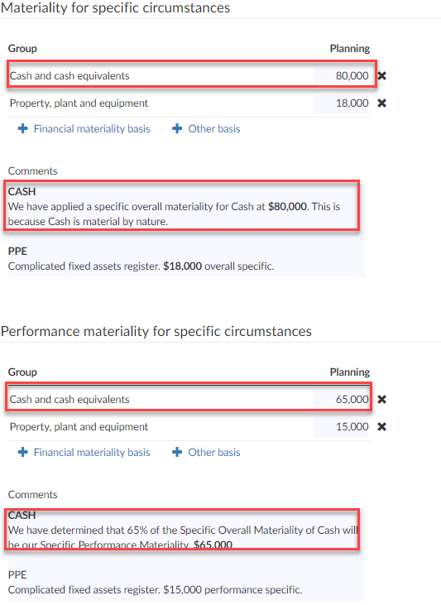Edit the 18,000 planning value for PPE
The height and width of the screenshot is (605, 441).
[342, 103]
